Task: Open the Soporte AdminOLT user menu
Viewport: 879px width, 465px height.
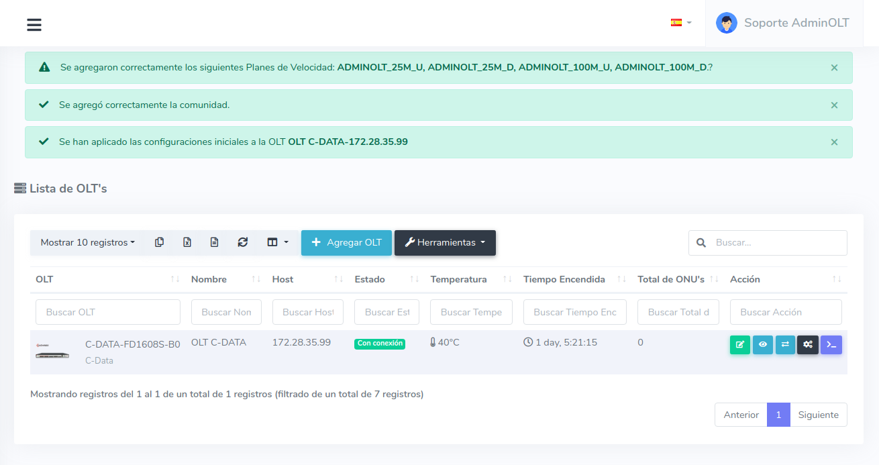Action: click(782, 23)
